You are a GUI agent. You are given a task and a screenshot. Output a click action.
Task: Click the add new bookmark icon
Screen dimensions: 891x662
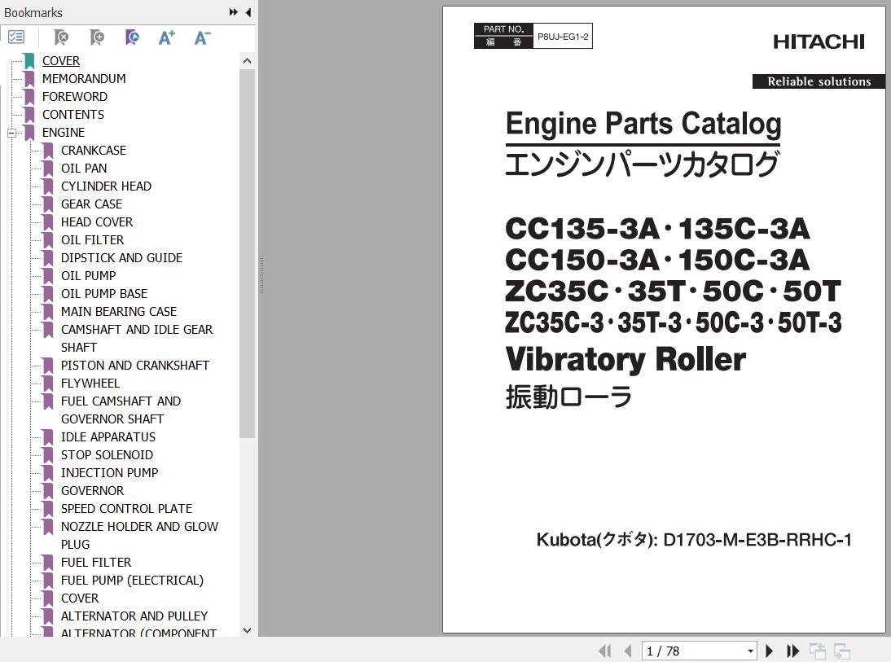click(97, 37)
